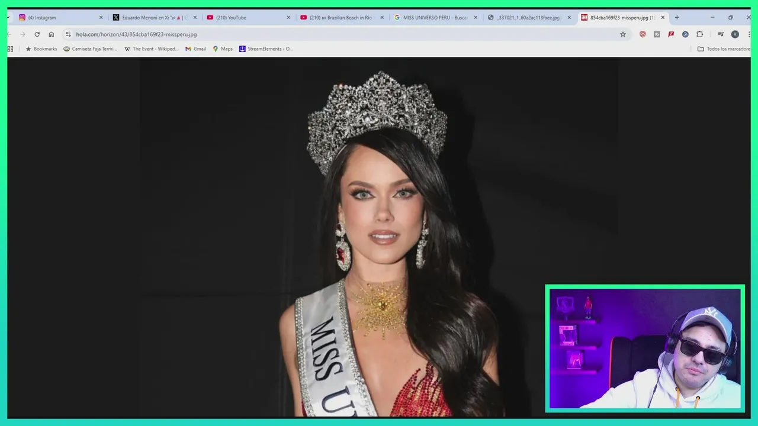This screenshot has width=758, height=426.
Task: View site information icon in address bar
Action: click(68, 34)
